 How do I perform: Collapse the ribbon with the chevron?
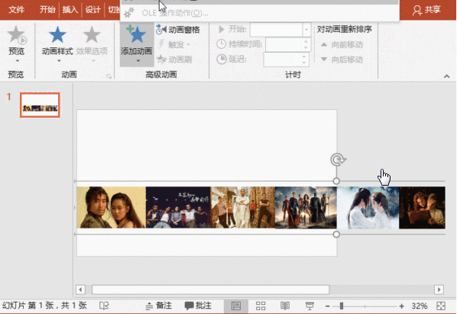coord(446,76)
